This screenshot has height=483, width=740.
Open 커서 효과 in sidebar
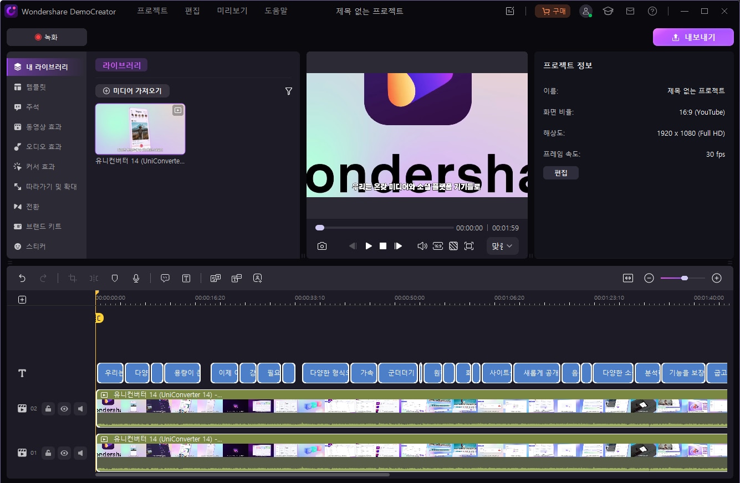(47, 167)
